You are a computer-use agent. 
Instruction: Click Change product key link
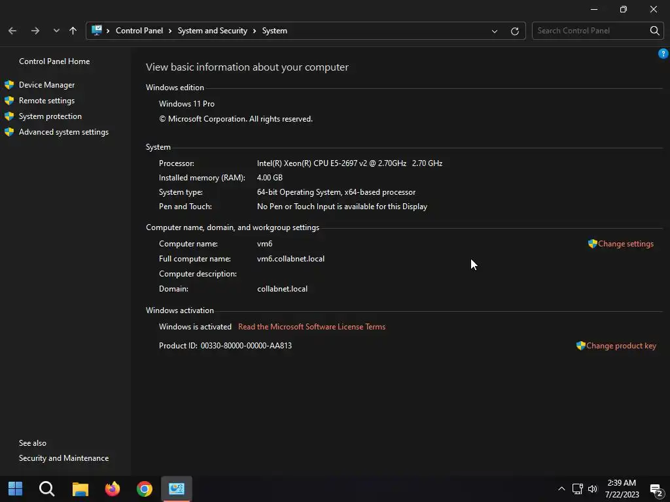tap(621, 346)
